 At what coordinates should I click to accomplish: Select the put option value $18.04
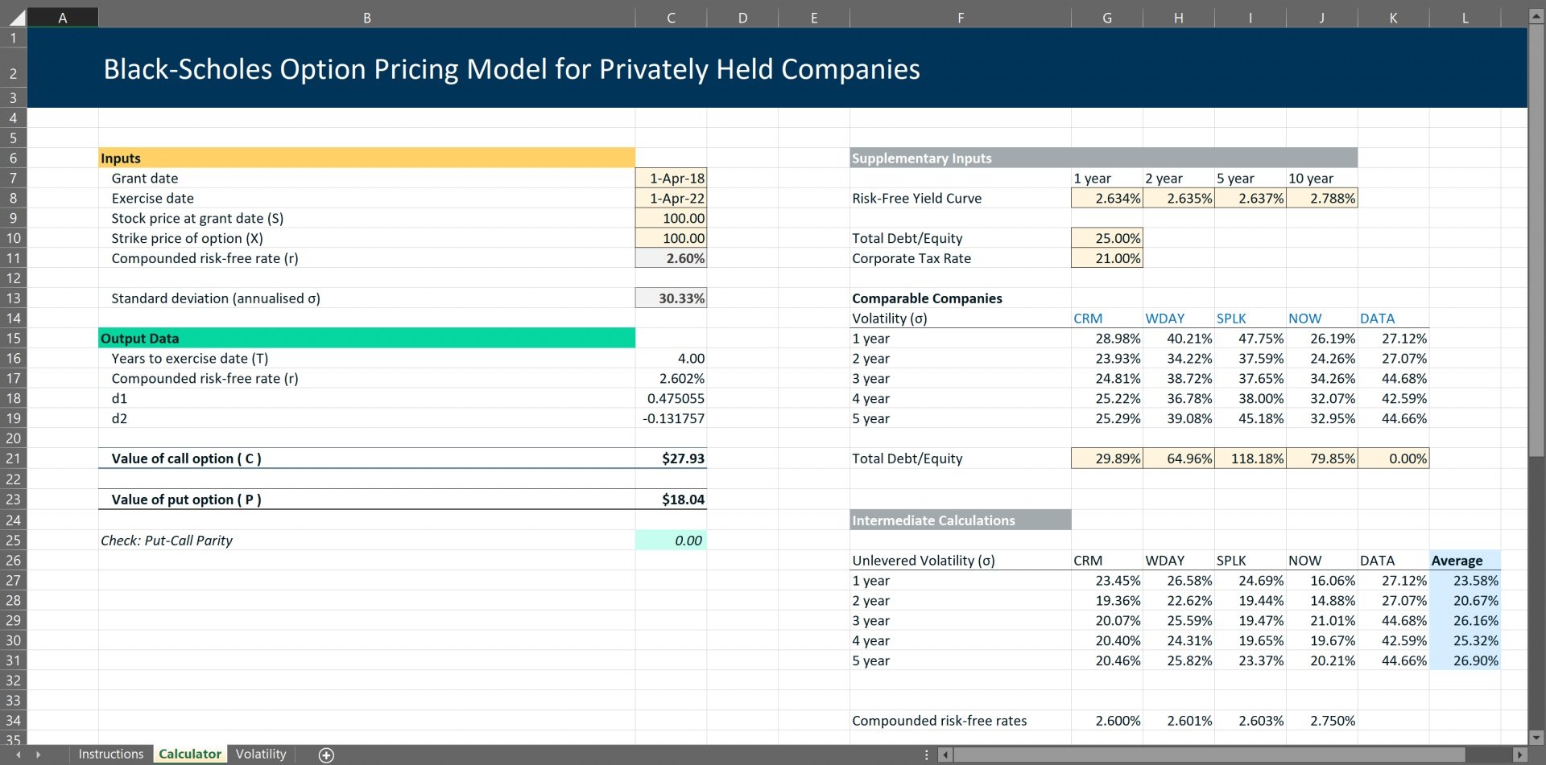click(671, 500)
